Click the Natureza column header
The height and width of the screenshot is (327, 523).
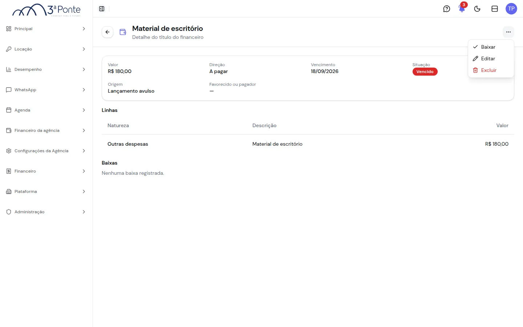click(118, 125)
